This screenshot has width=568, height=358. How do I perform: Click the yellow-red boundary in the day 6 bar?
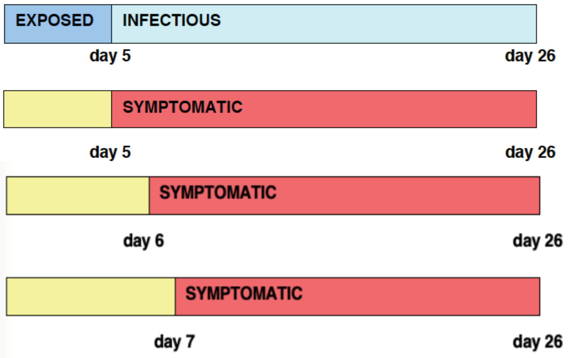(149, 195)
